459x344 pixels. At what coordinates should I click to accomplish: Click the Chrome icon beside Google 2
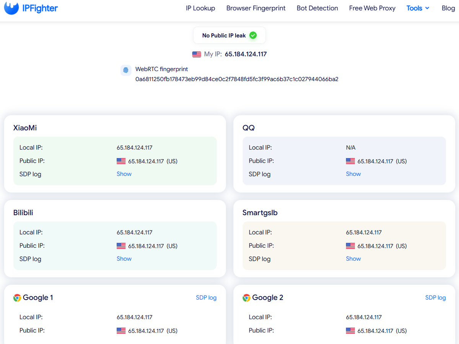coord(247,298)
